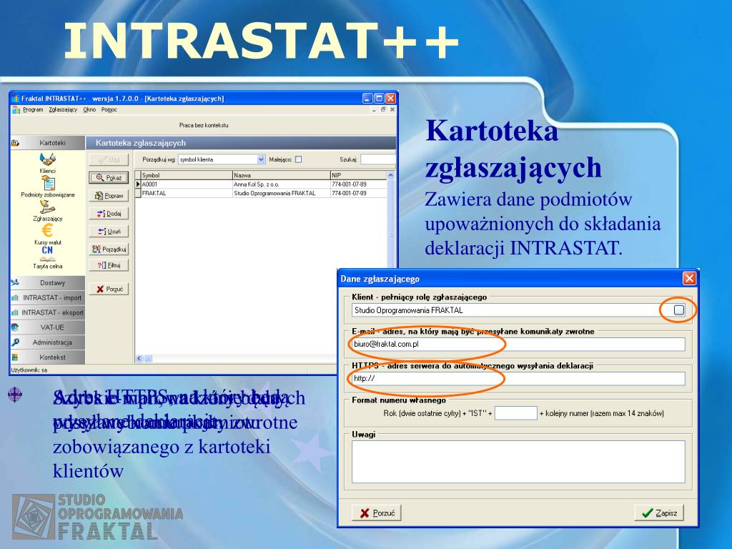Click the Zapisz save button

pos(658,513)
